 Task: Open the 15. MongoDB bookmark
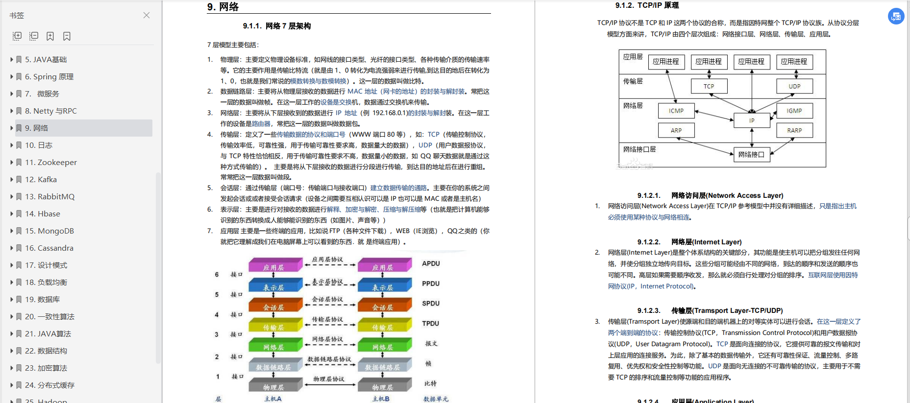pos(49,231)
